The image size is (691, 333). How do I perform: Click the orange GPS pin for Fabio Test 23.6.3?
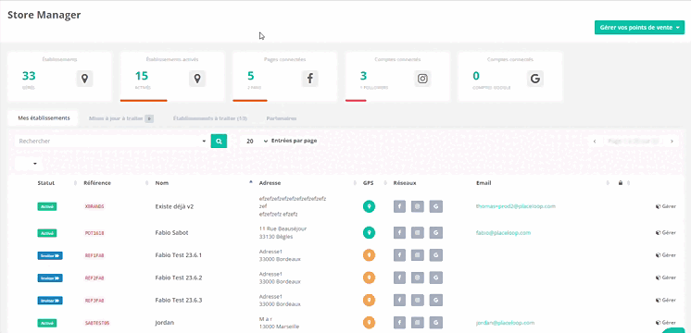point(369,300)
